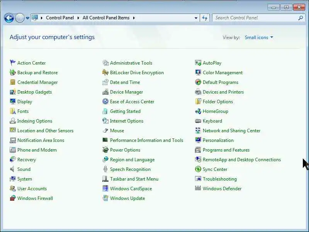This screenshot has height=232, width=309.
Task: Open the Internet Options link
Action: point(127,121)
